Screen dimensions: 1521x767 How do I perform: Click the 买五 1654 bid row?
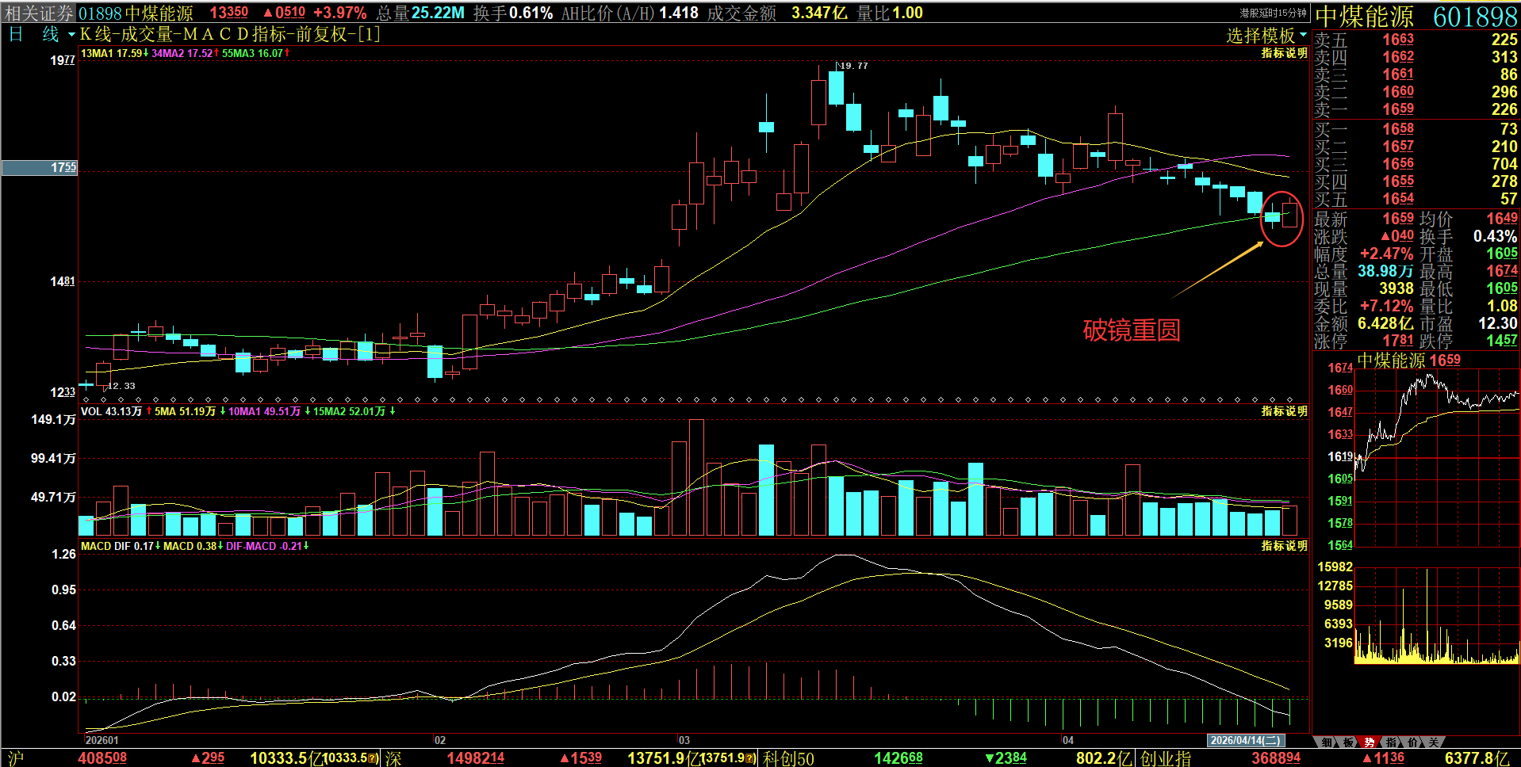[x=1416, y=199]
